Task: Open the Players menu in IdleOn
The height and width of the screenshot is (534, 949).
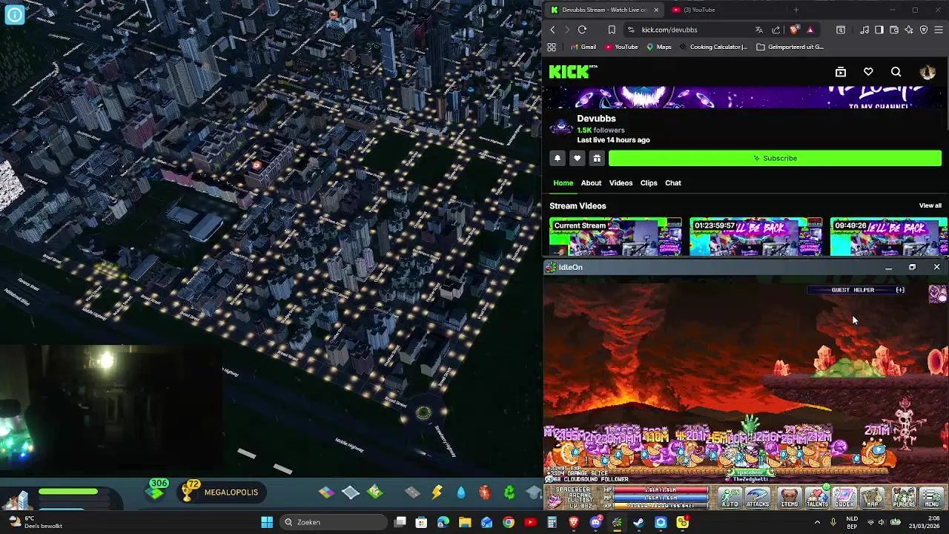Action: 904,497
